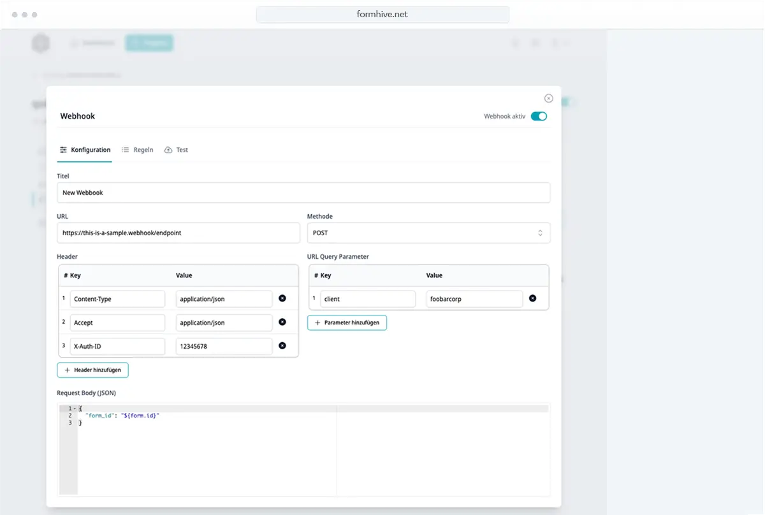Switch to the Konfiguration tab
The image size is (765, 515).
coord(85,150)
